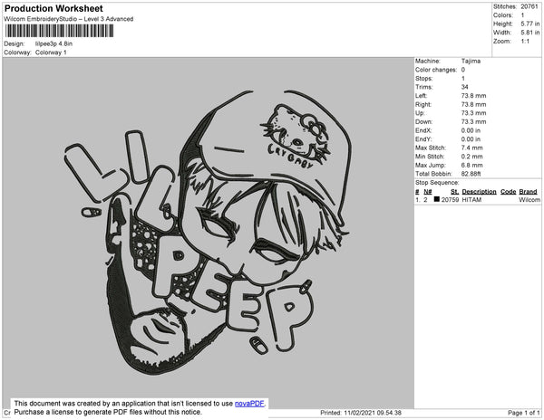The image size is (544, 420).
Task: Select the 'Description' column header
Action: 479,192
